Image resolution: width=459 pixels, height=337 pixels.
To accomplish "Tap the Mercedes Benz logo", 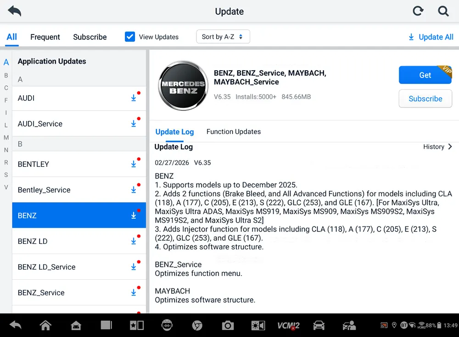I will [183, 86].
